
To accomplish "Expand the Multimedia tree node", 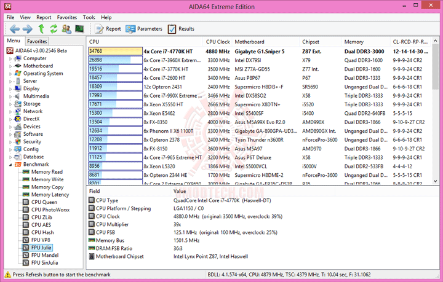I will (x=10, y=96).
